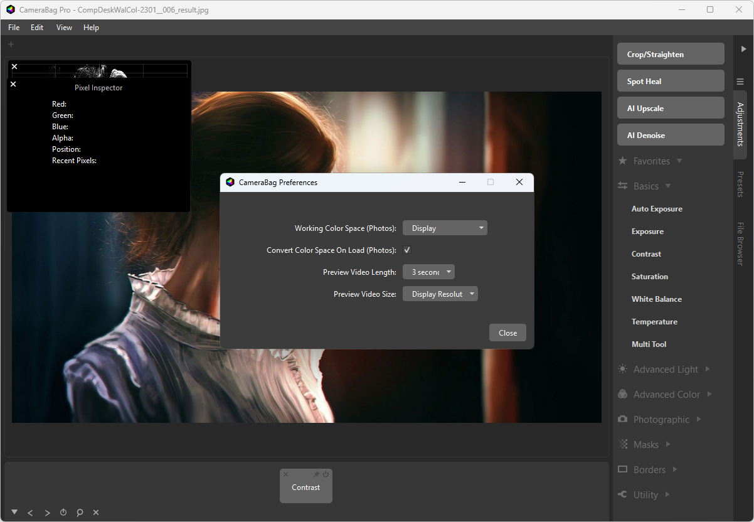Close the Pixel Inspector panel

click(13, 84)
